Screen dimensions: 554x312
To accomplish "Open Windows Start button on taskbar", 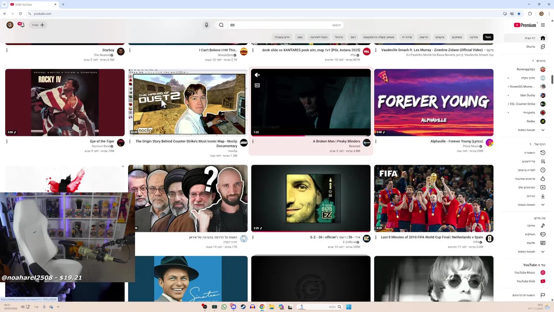I will (x=348, y=307).
